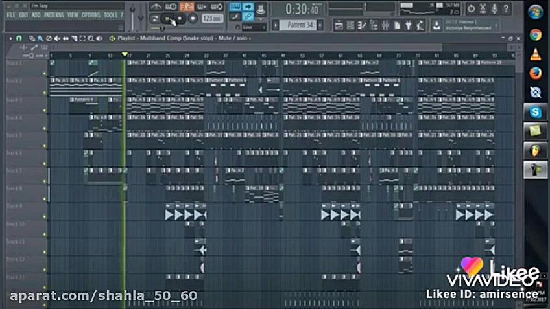Toggle wait for input to start playing

pos(171,7)
